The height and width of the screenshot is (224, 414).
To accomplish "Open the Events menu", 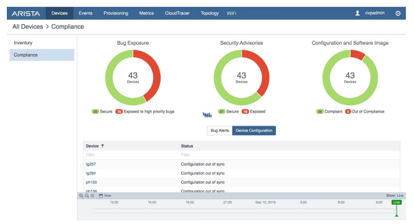I will [x=85, y=13].
